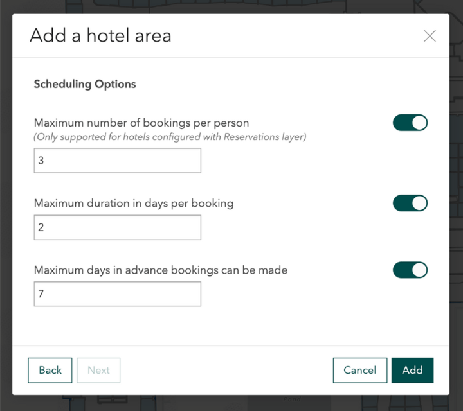Click the "Maximum days in advance" label text

coord(161,270)
